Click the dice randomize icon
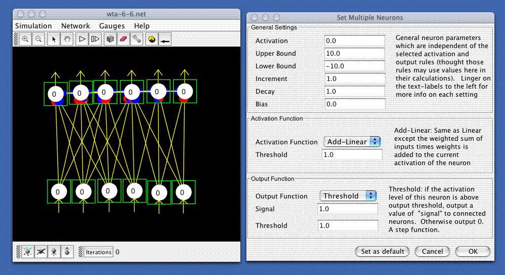This screenshot has height=275, width=505. coord(109,39)
